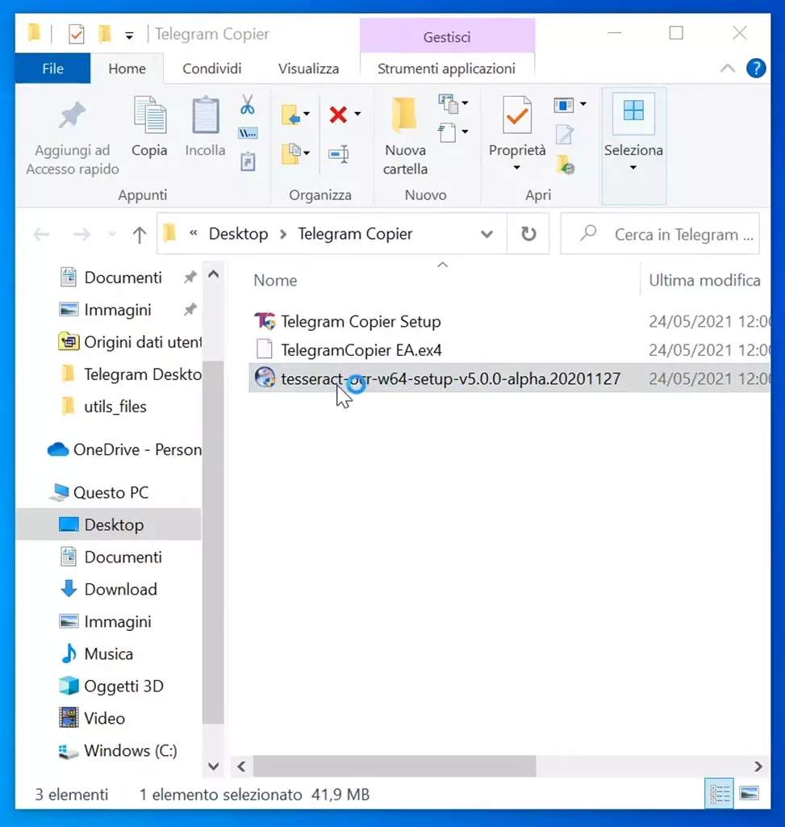Click the New folder quick access toolbar icon

[104, 34]
